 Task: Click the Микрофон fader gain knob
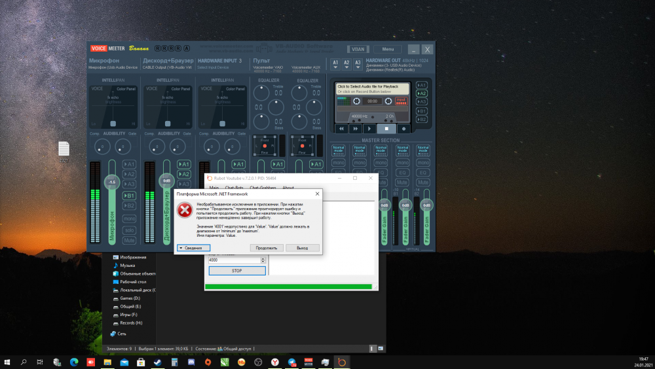(112, 181)
